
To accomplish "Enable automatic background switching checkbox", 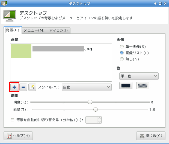I will click(x=12, y=120).
